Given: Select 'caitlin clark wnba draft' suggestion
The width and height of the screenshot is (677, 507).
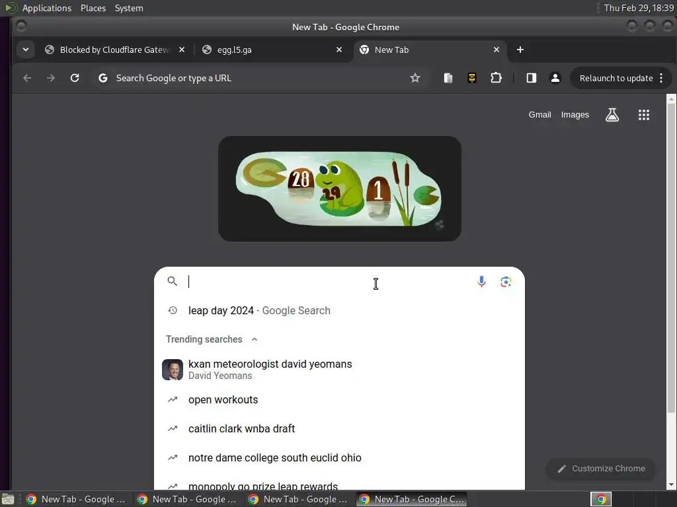Looking at the screenshot, I should [339, 428].
